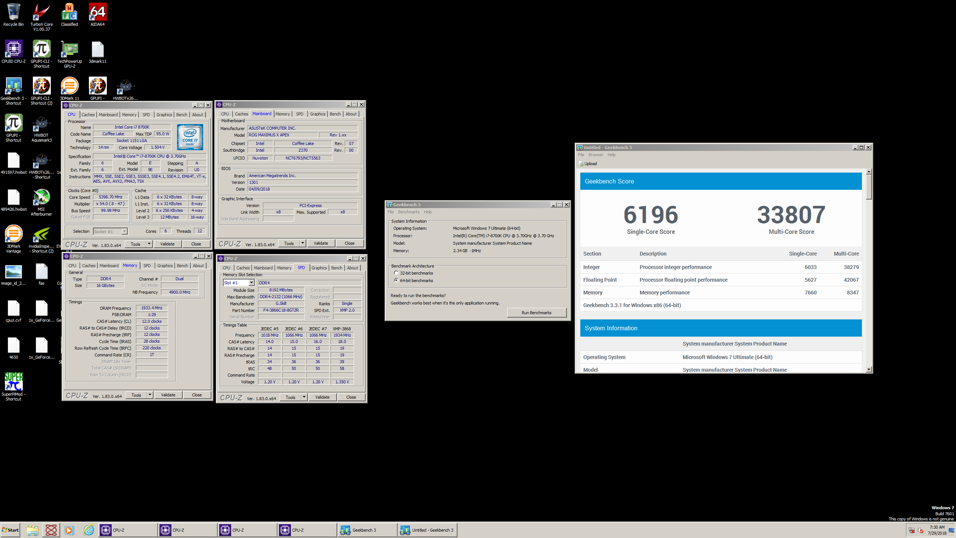
Task: Open CPUID CPU-Z desktop icon
Action: 13,52
